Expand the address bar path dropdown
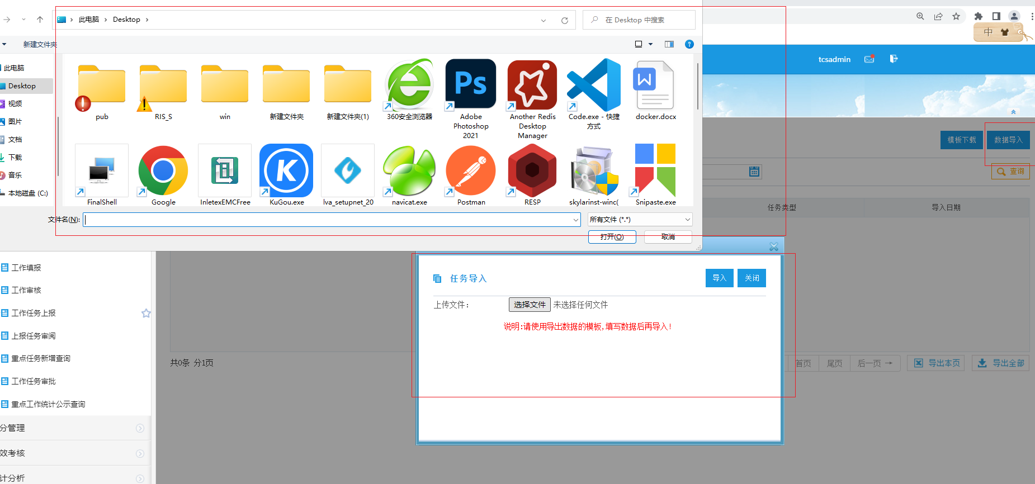This screenshot has height=484, width=1035. point(544,20)
